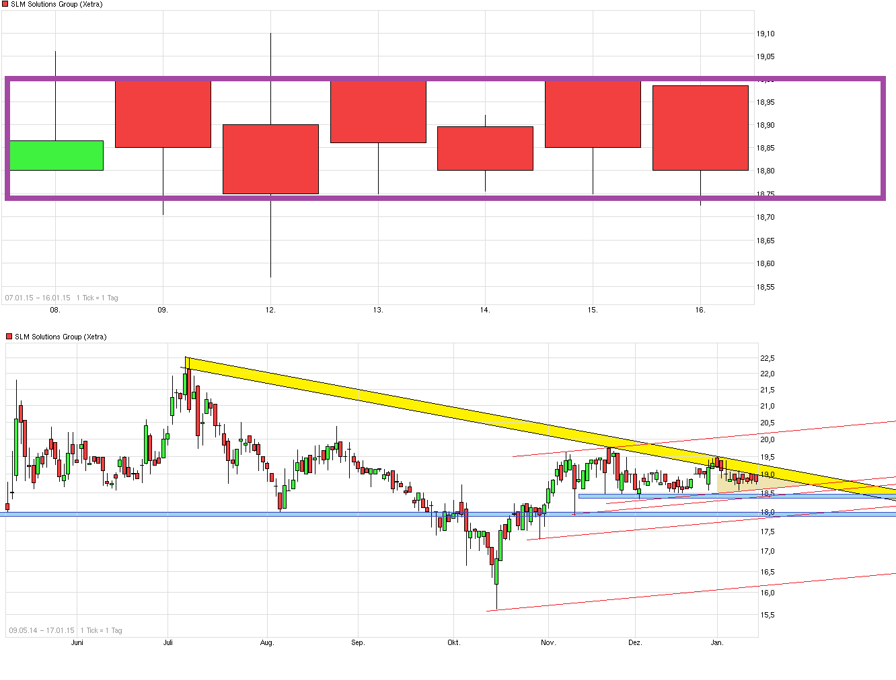Select the red candle body above the 09. label

click(163, 114)
